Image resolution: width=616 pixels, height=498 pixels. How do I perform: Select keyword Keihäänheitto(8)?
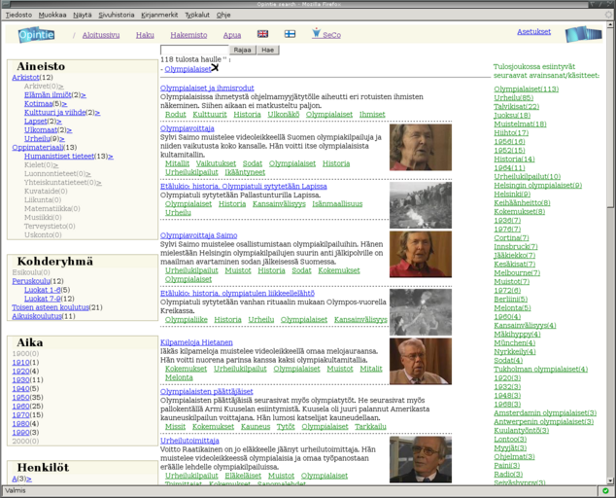[522, 203]
